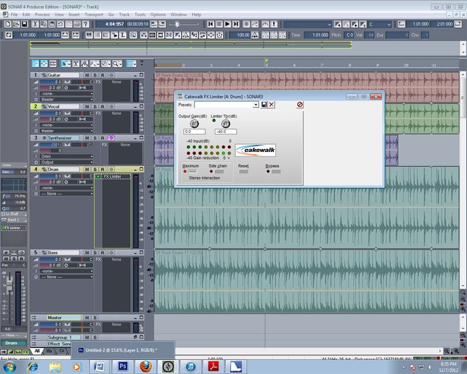Open Guitar track output Master dropdown
Screen dimensions: 467x374
(67, 100)
